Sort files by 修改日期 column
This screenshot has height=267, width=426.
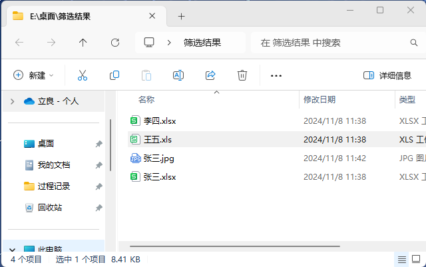click(319, 99)
